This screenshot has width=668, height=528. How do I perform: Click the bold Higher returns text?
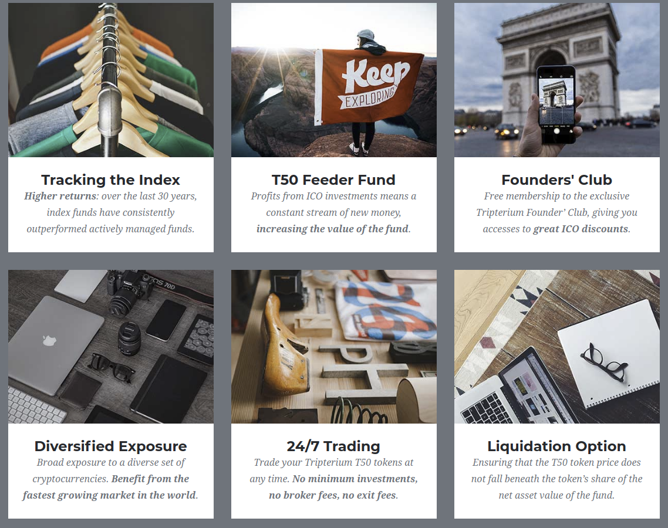click(60, 196)
